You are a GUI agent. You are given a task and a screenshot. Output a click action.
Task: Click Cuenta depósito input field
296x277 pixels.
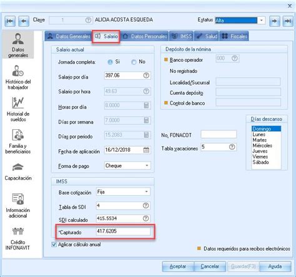coord(248,92)
